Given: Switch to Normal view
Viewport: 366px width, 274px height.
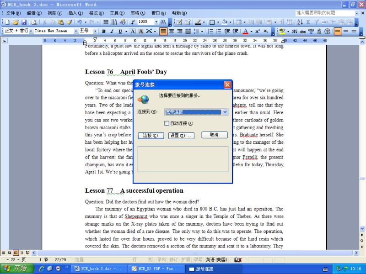Looking at the screenshot, I should click(x=4, y=253).
